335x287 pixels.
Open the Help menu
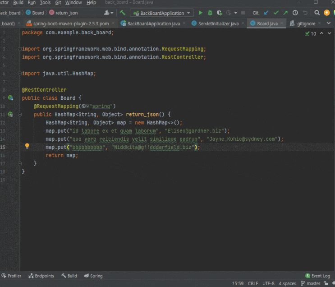pos(91,3)
